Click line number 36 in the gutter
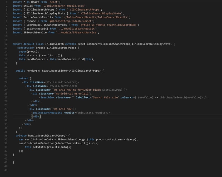This screenshot has height=177, width=222. (x=6, y=135)
